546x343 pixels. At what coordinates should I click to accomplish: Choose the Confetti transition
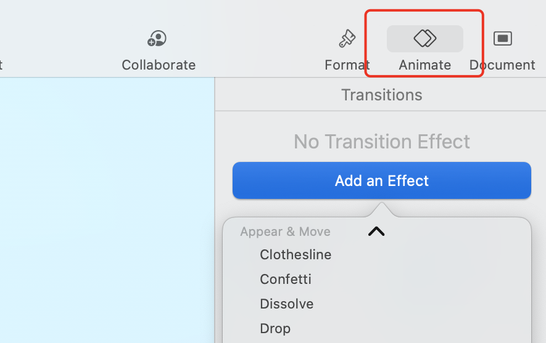coord(286,280)
